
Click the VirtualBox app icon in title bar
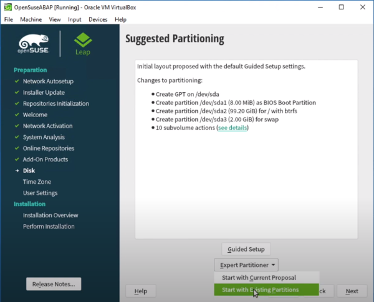pos(8,7)
